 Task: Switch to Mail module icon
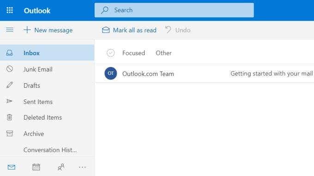tap(12, 167)
